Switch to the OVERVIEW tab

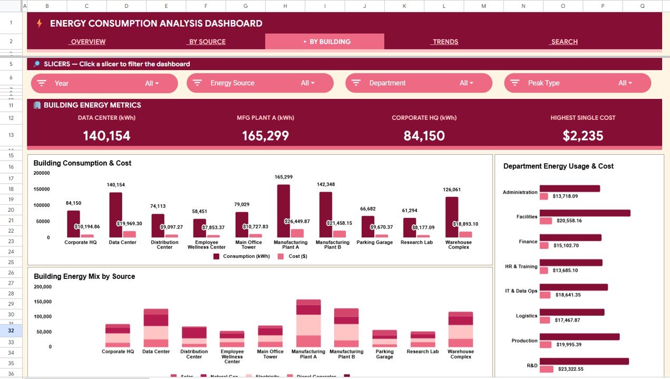[88, 42]
